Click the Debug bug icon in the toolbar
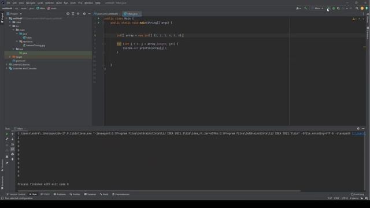 334,8
